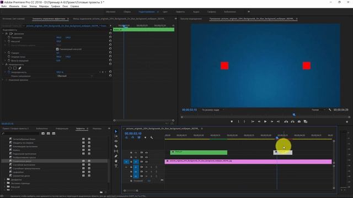Step forward one frame in Program monitor
The width and height of the screenshot is (353, 198).
272,122
